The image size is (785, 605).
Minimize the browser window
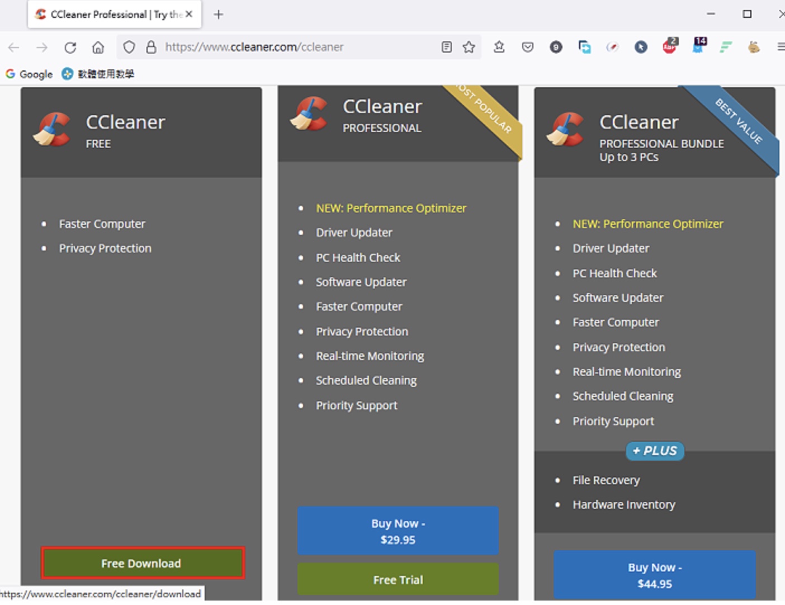pos(711,14)
